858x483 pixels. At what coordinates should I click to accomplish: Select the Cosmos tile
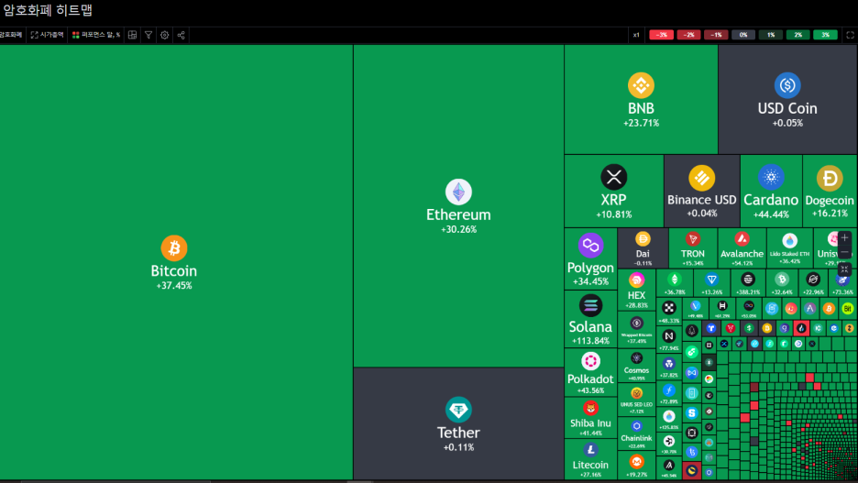pyautogui.click(x=636, y=366)
